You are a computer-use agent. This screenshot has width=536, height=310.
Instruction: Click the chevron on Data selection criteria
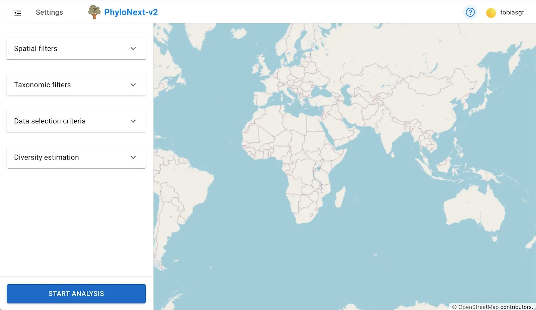[133, 121]
